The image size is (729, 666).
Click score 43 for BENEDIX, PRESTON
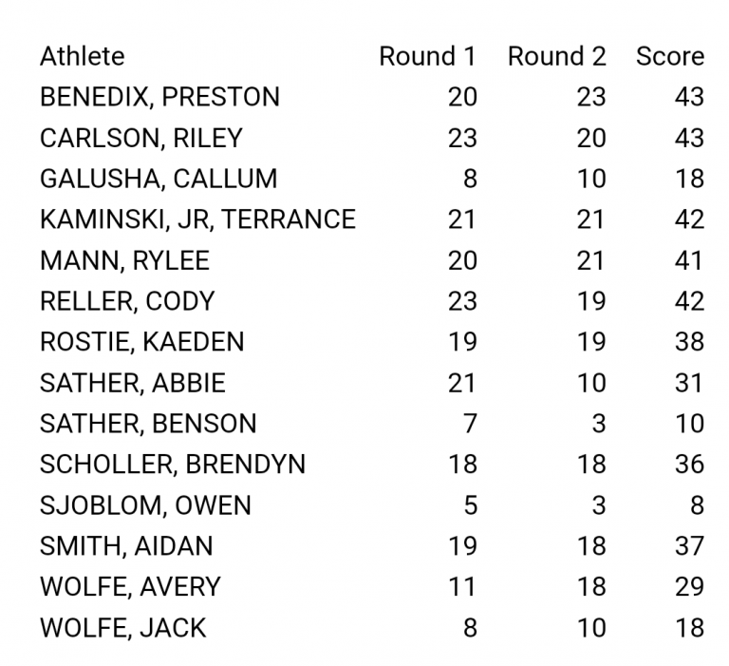point(689,97)
